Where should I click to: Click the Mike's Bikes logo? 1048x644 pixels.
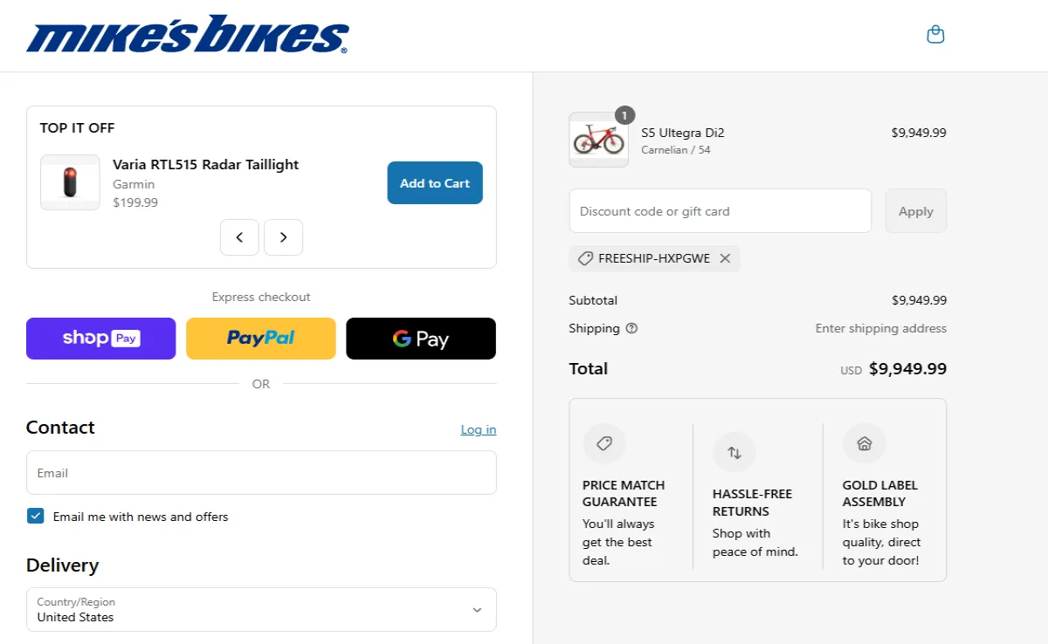[186, 35]
